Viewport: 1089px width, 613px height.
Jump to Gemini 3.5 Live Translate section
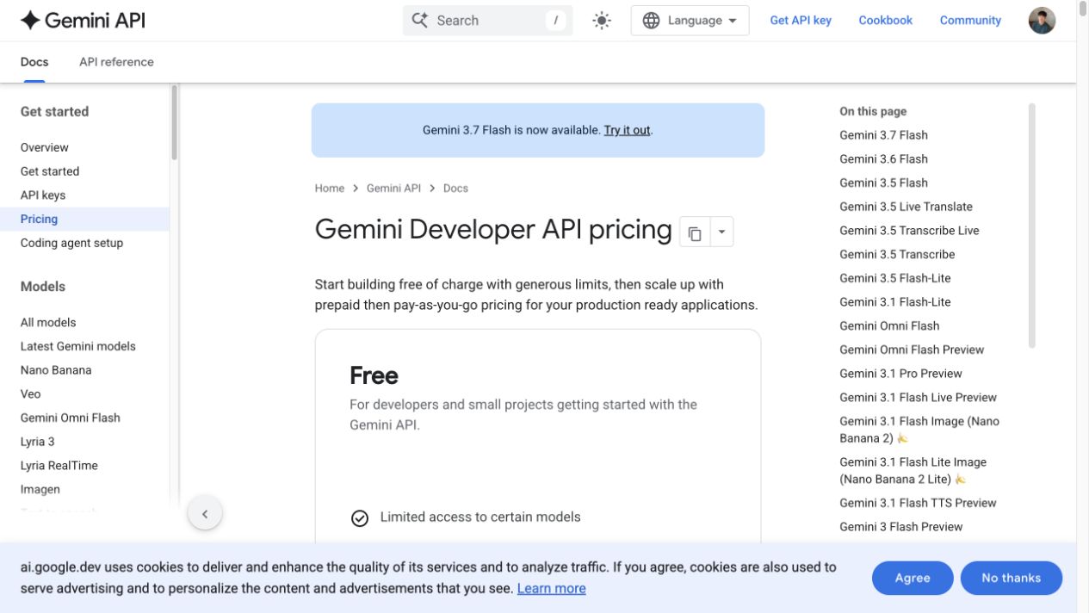point(906,207)
